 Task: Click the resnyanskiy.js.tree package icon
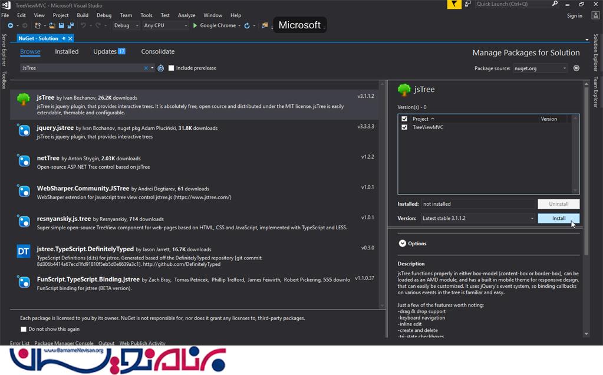[x=24, y=221]
